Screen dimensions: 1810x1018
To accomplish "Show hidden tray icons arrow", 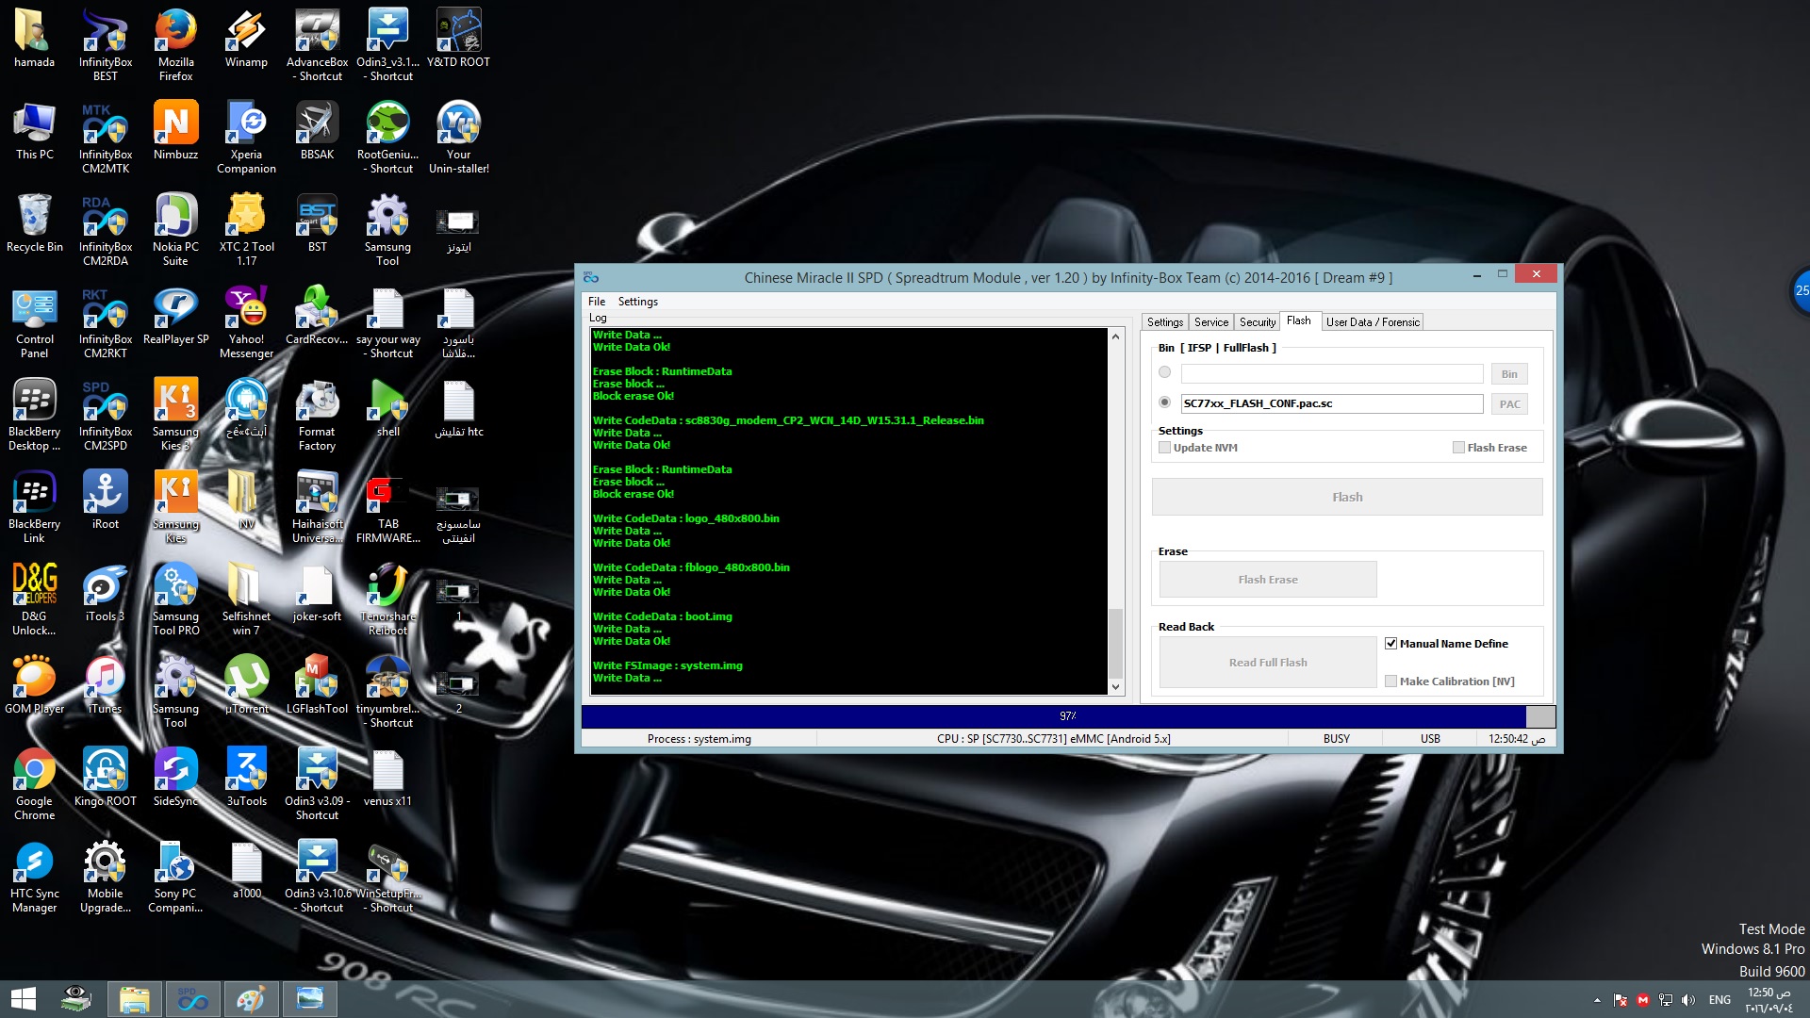I will (1597, 1000).
